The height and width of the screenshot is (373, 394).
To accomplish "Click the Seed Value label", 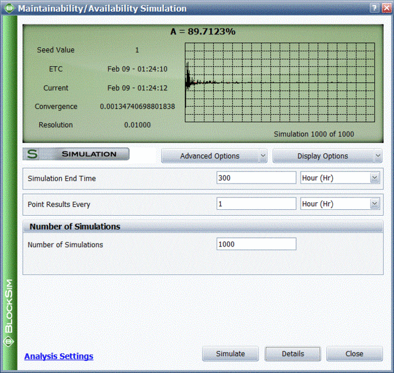I will (56, 50).
